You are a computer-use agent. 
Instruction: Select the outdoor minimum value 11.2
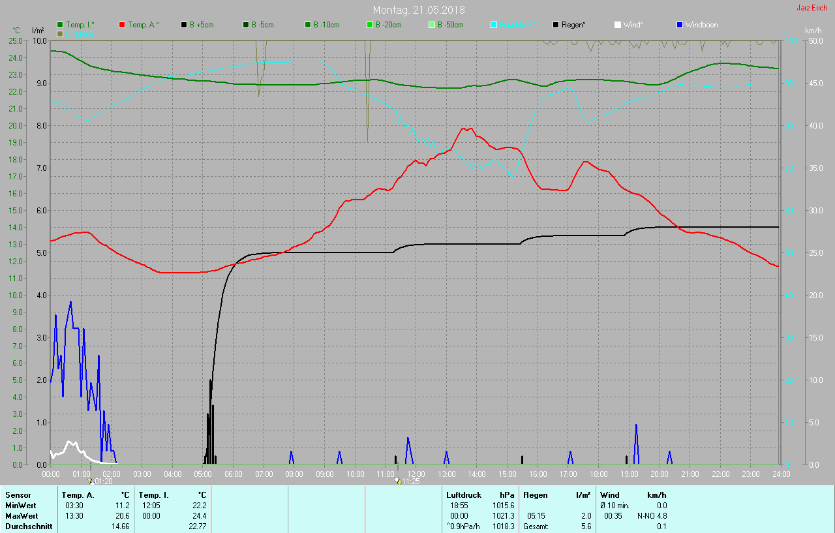coord(123,506)
